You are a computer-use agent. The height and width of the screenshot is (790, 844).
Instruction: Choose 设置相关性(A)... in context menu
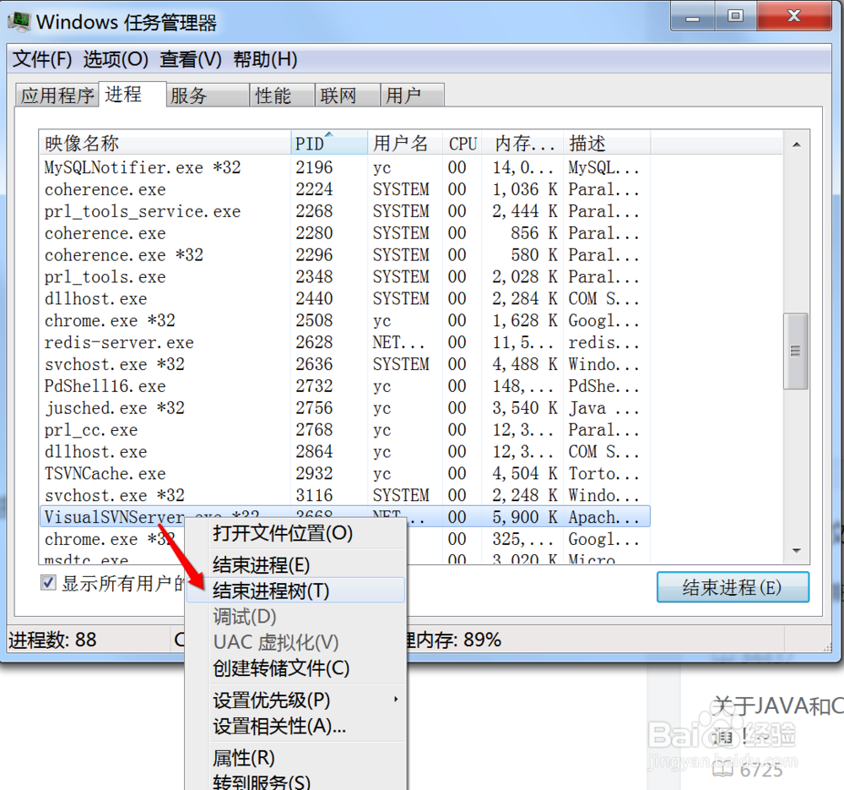[295, 726]
